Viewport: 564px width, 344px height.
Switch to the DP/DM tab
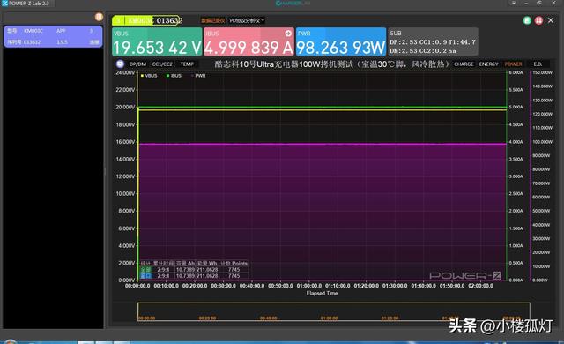pos(137,64)
